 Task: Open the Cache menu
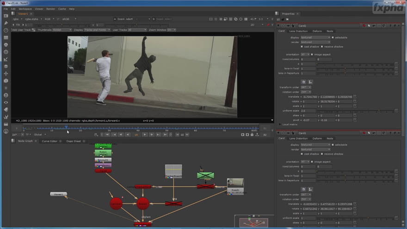tap(62, 9)
